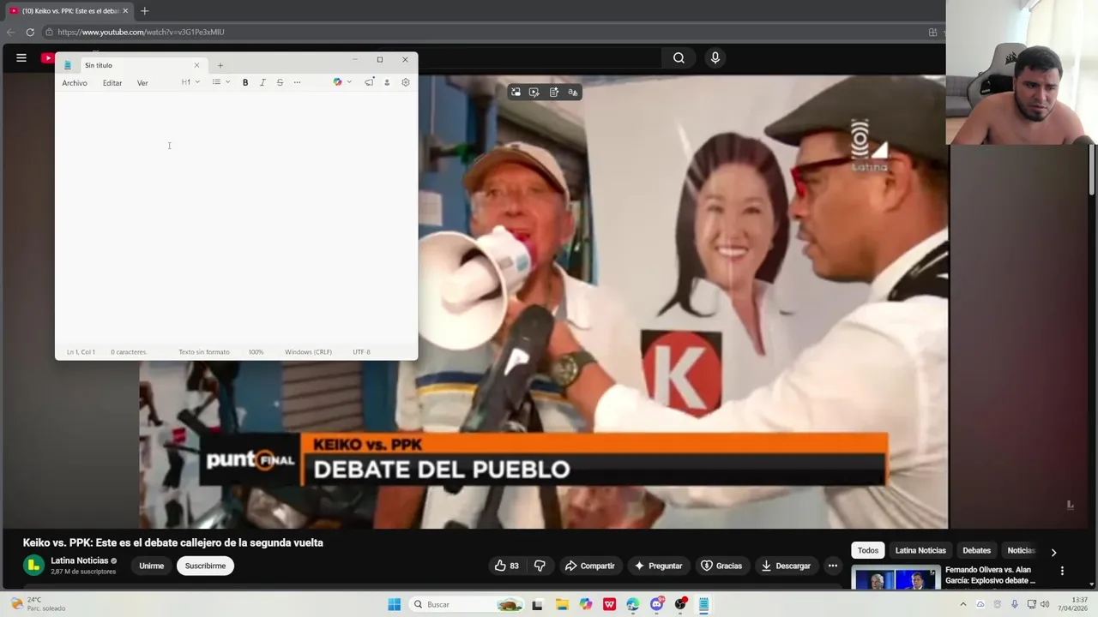Expand the Copilot dropdown arrow
This screenshot has width=1098, height=617.
(x=349, y=82)
